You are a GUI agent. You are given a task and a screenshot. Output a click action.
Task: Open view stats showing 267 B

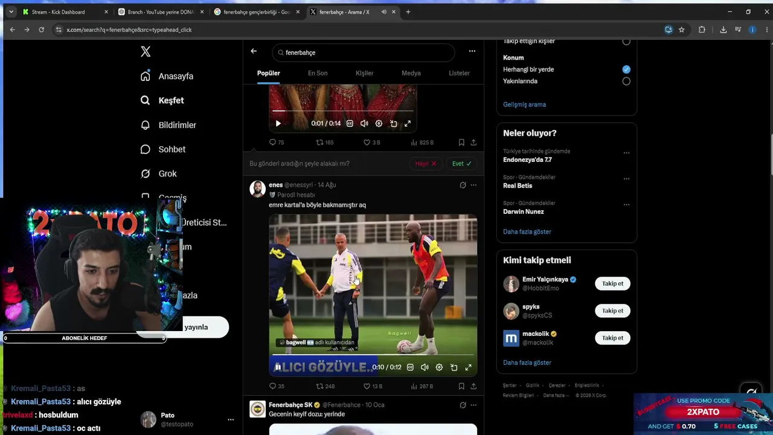pyautogui.click(x=422, y=386)
